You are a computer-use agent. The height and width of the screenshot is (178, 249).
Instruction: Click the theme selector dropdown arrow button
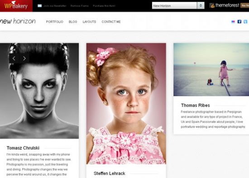[201, 5]
